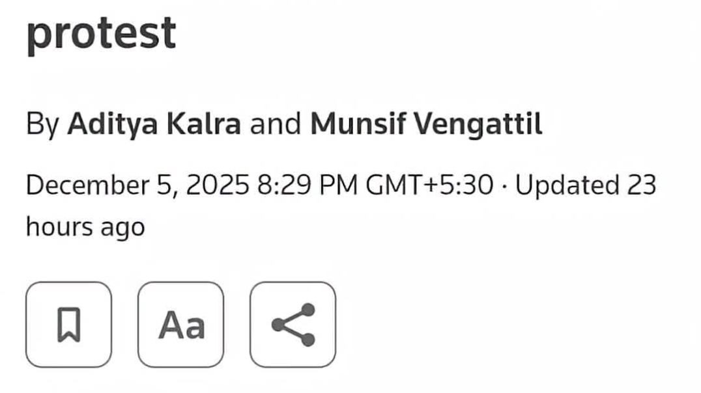Click the "8:29 PM" publish time
Screen dimensions: 701x393
308,185
